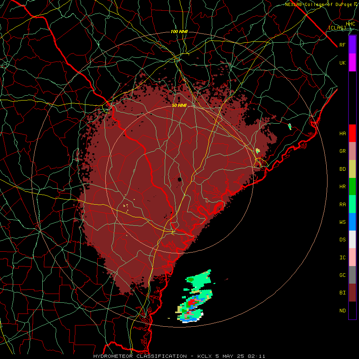Select the IC light pink legend swatch

click(x=352, y=257)
